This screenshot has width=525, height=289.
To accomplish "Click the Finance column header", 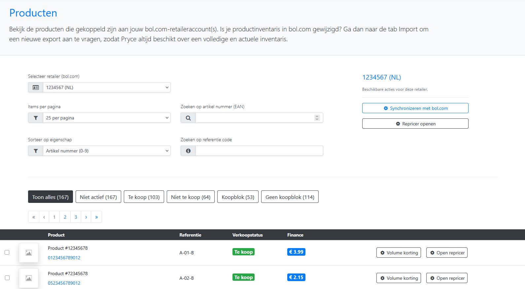I will 295,235.
